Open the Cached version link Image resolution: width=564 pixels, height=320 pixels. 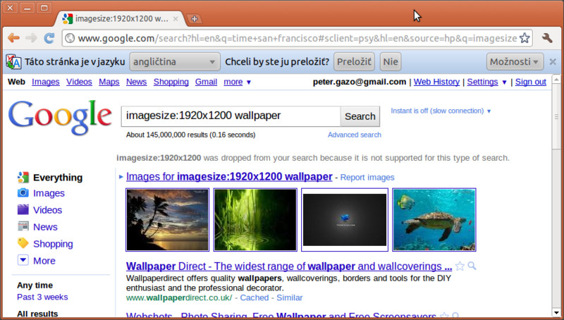click(255, 297)
